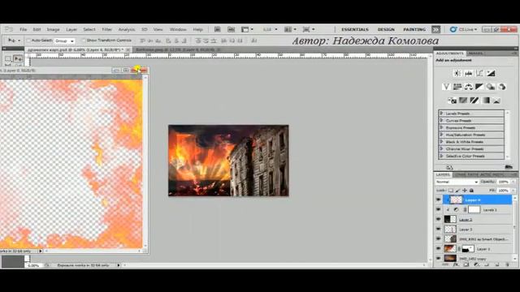
Task: Add a Threshold adjustment
Action: tap(474, 101)
